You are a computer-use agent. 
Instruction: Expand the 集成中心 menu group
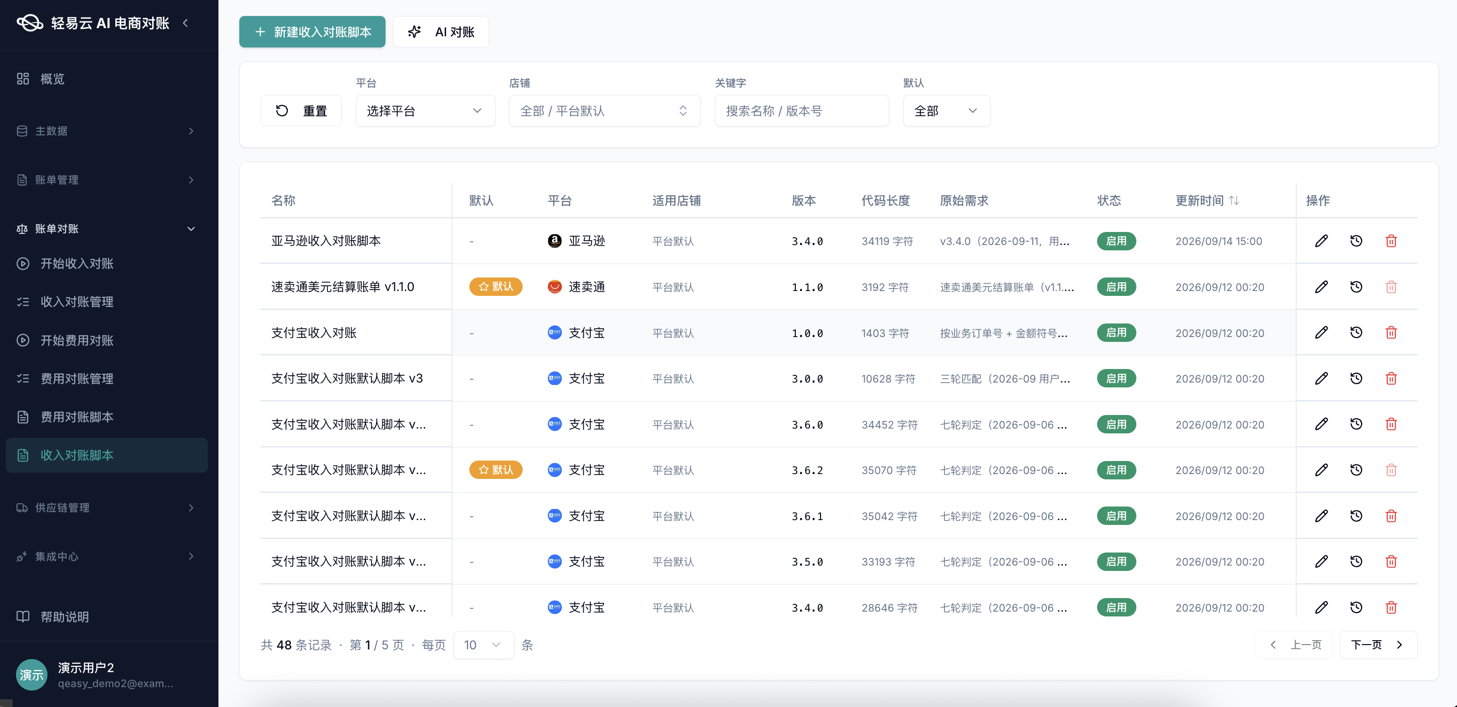point(107,556)
